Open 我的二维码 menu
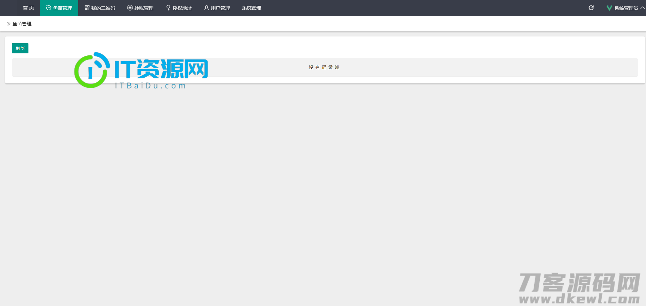This screenshot has width=646, height=306. click(x=100, y=8)
